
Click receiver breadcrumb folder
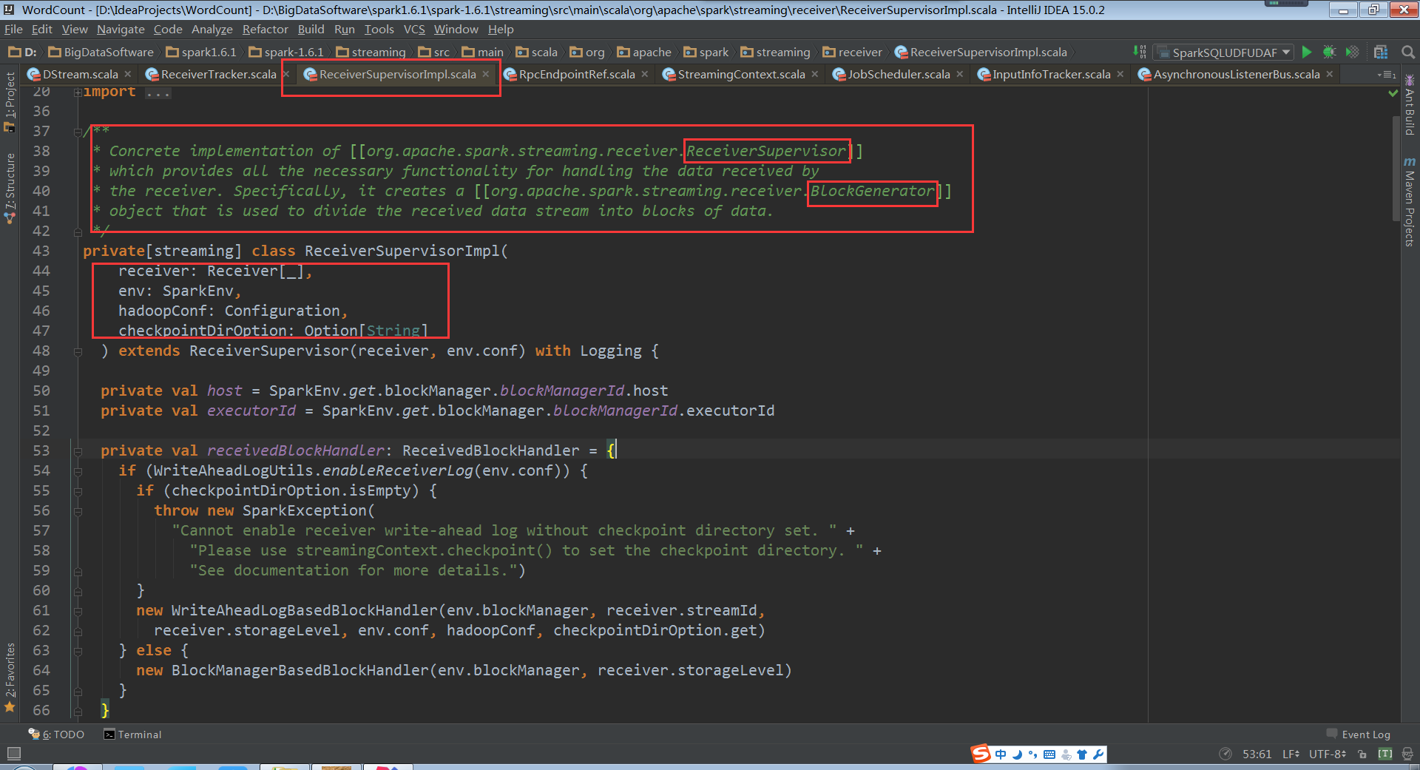[853, 52]
